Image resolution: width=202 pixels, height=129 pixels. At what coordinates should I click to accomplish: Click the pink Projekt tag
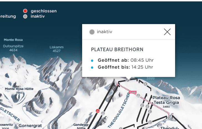click(x=133, y=92)
